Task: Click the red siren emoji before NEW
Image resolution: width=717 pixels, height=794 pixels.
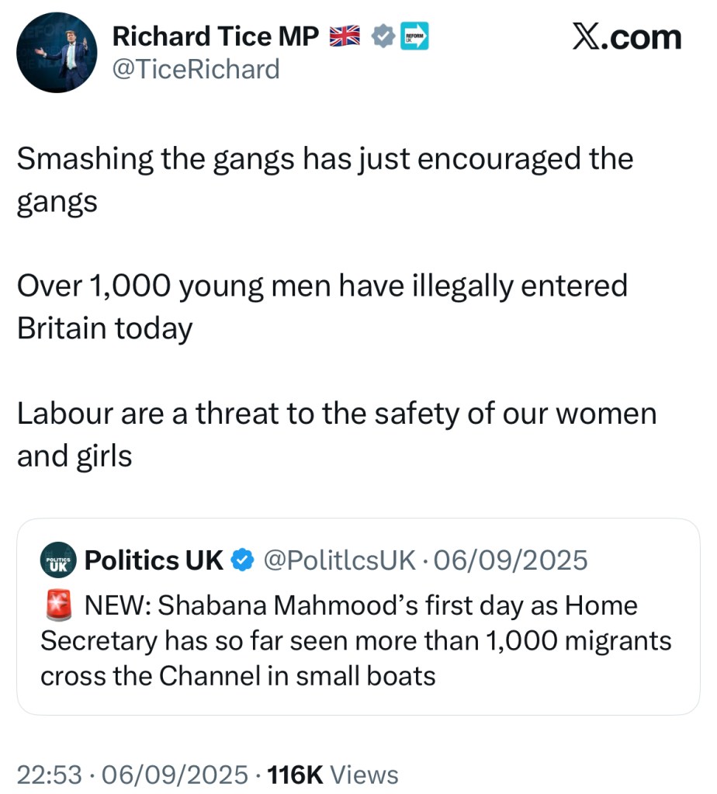Action: coord(56,605)
